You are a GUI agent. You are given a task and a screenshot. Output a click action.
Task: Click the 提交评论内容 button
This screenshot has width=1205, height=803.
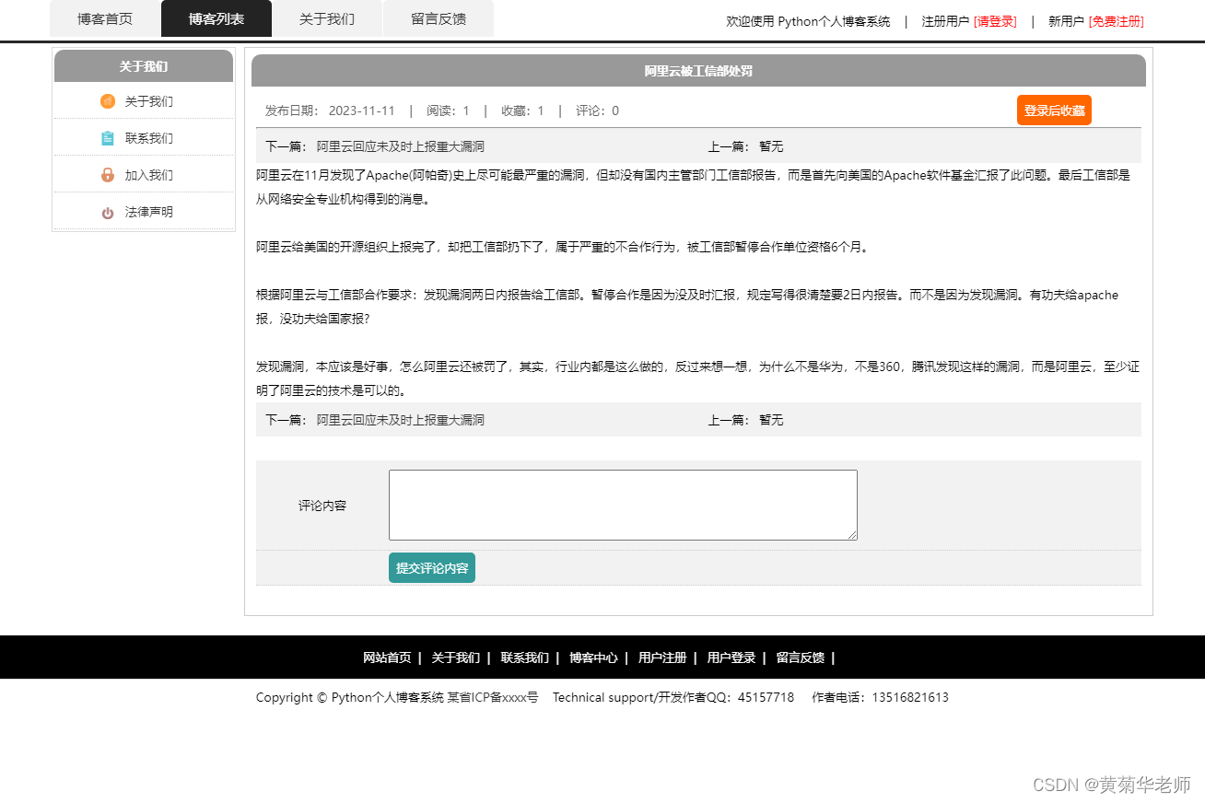[x=432, y=568]
